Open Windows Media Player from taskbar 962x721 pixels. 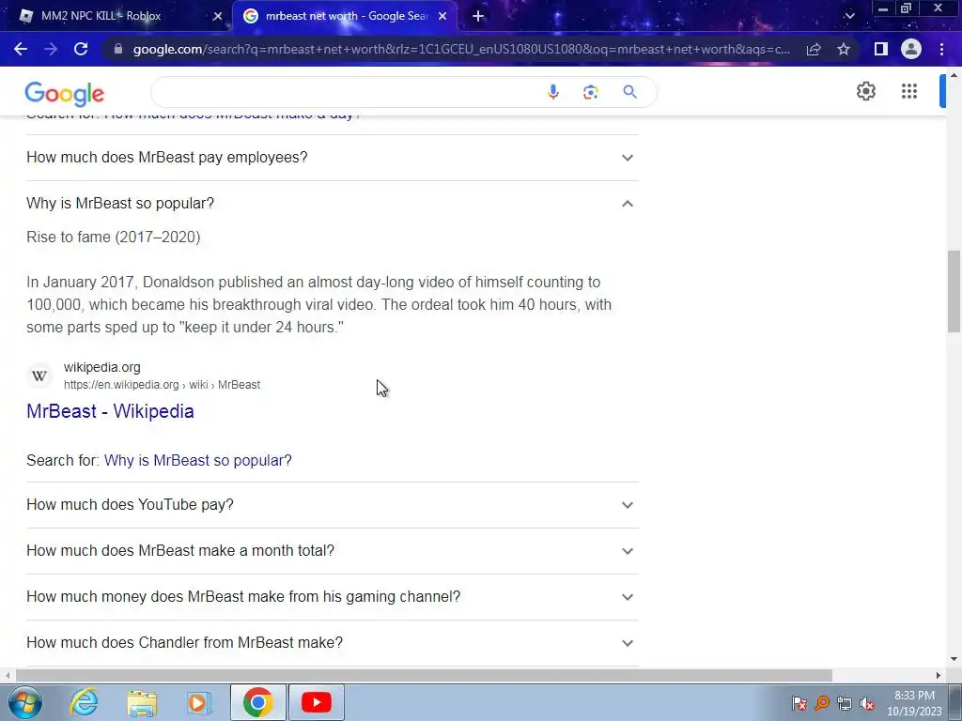(198, 702)
